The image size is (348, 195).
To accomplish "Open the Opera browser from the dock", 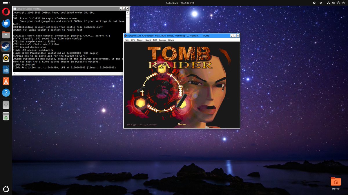I will coord(6,12).
